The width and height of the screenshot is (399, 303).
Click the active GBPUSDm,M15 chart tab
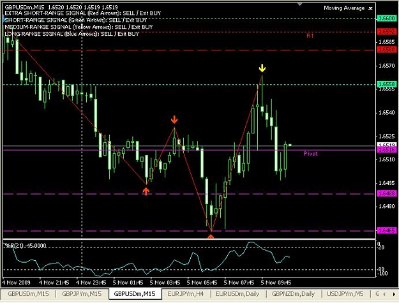[135, 294]
